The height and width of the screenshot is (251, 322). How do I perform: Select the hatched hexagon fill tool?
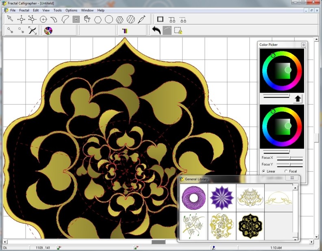pyautogui.click(x=120, y=19)
